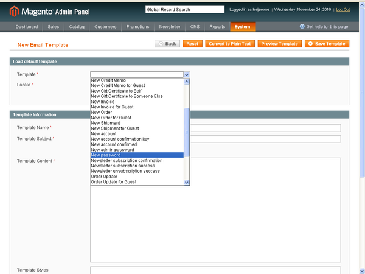
Task: Open the Promotions menu
Action: point(137,27)
